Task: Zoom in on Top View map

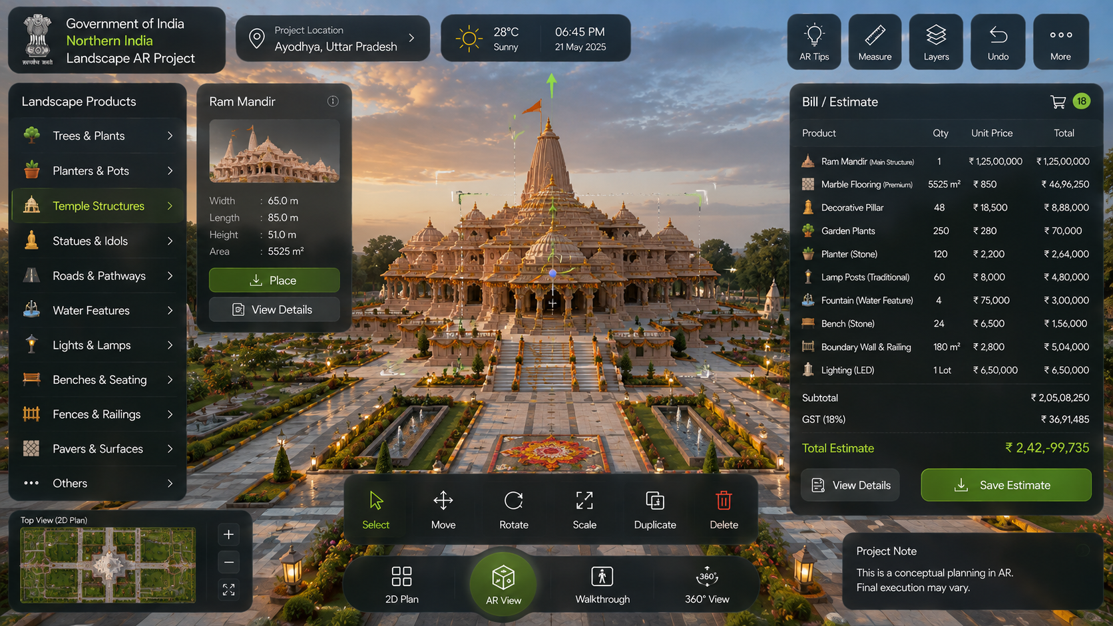Action: (228, 534)
